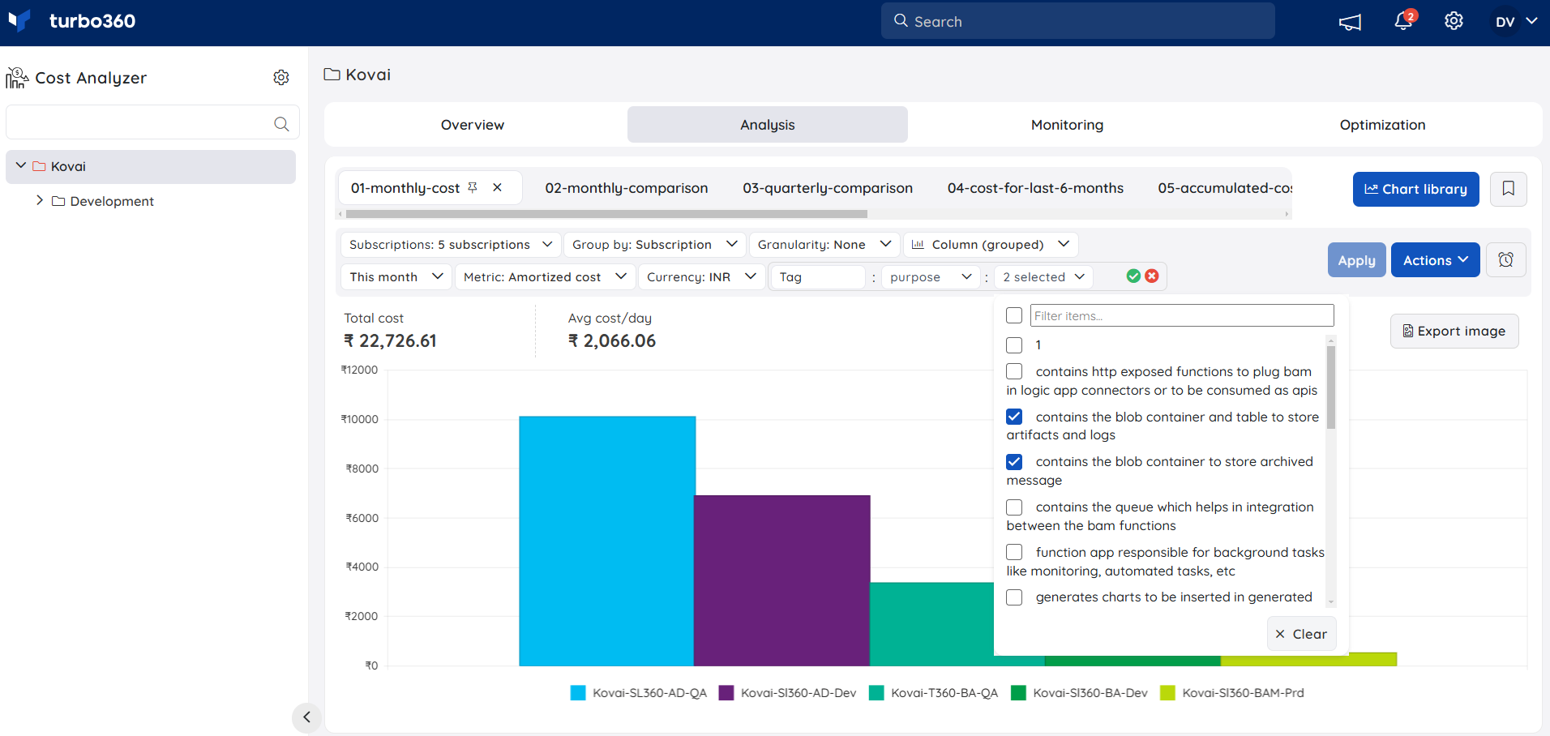Open the Currency: INR dropdown
This screenshot has width=1550, height=736.
click(701, 277)
